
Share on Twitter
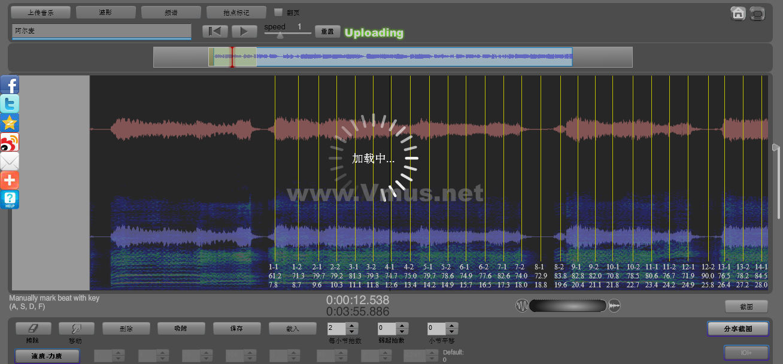click(10, 104)
